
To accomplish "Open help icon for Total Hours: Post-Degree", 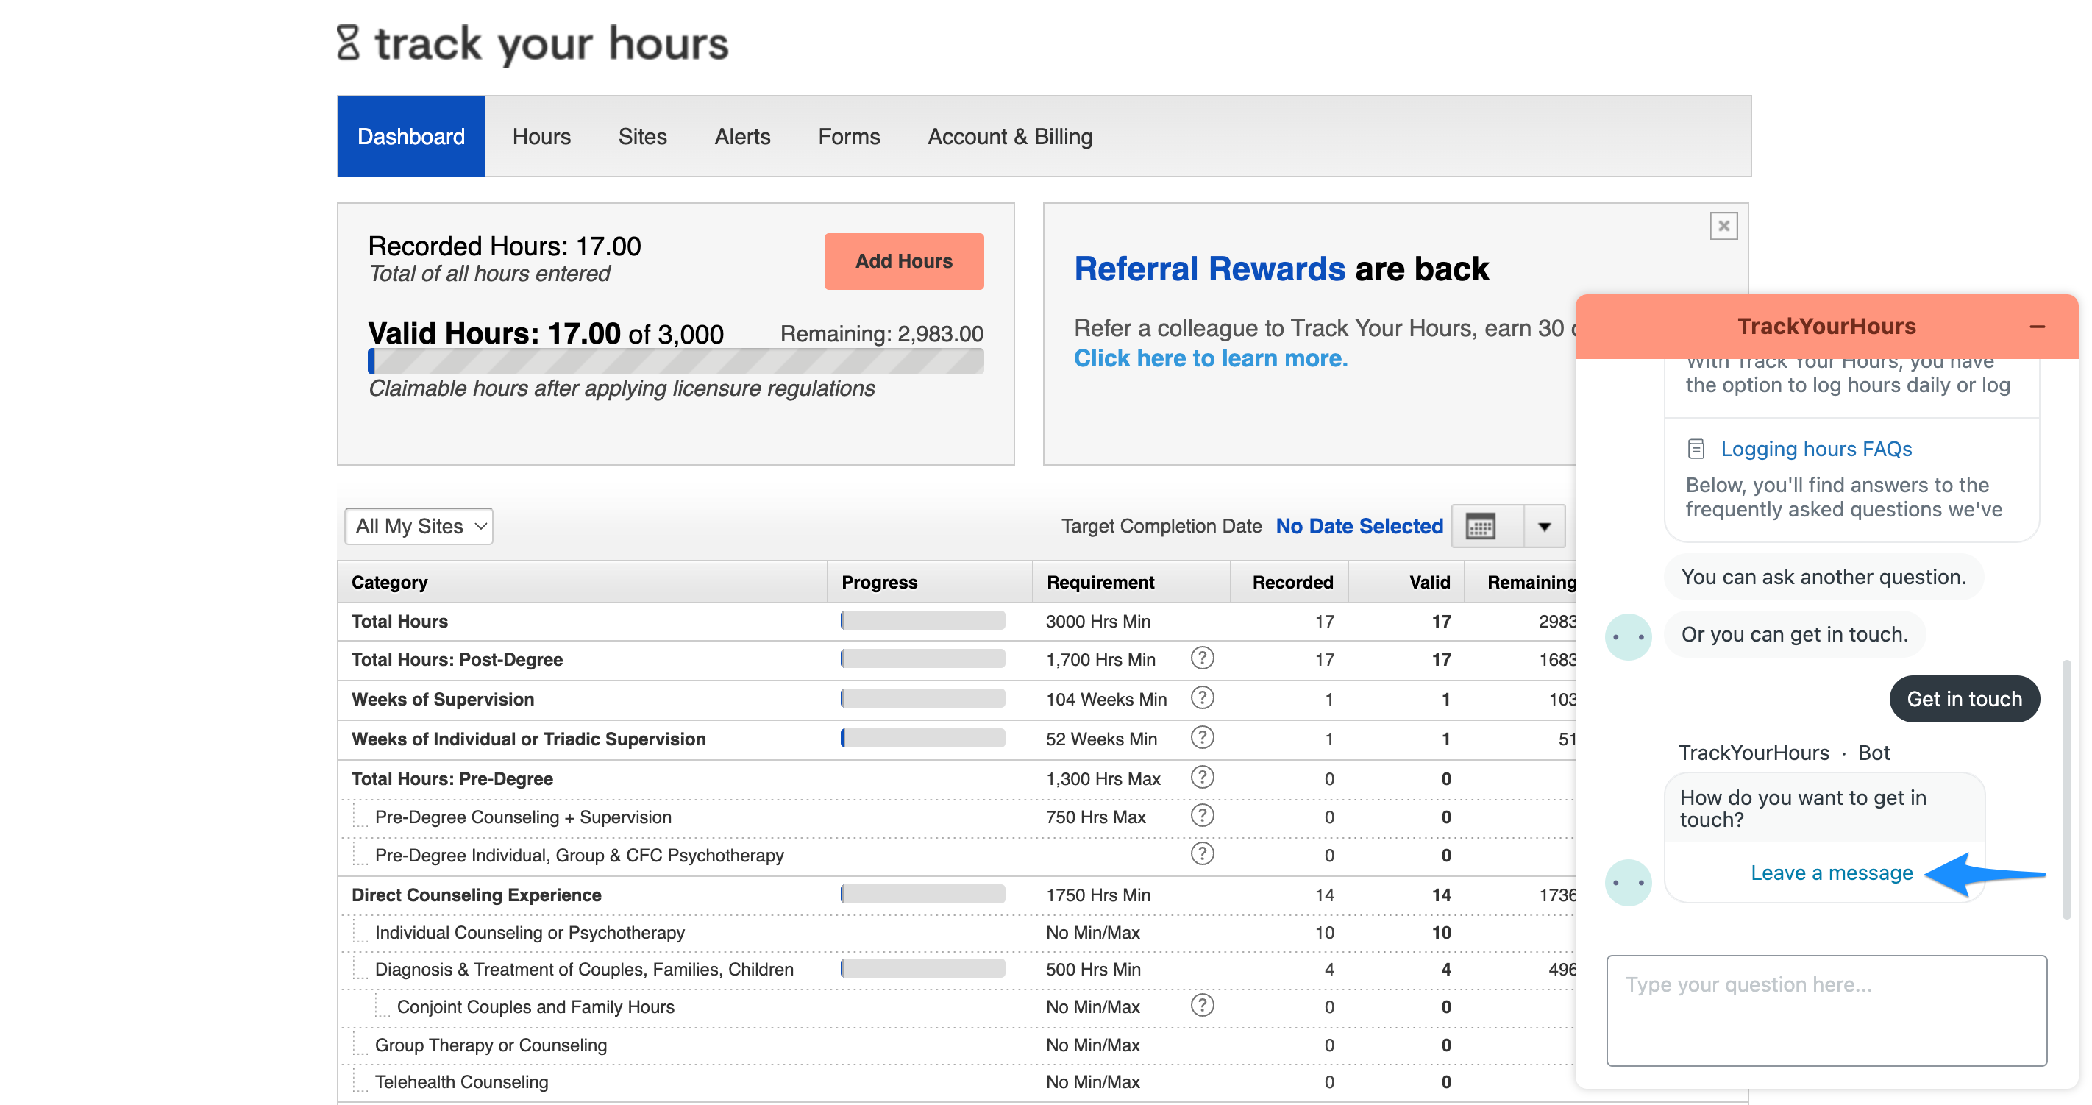I will 1202,658.
